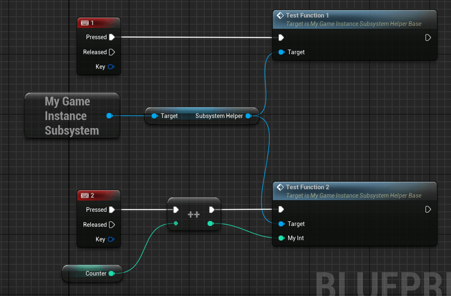Click the Key output pin on key 1 node
The image size is (451, 296).
tap(111, 67)
